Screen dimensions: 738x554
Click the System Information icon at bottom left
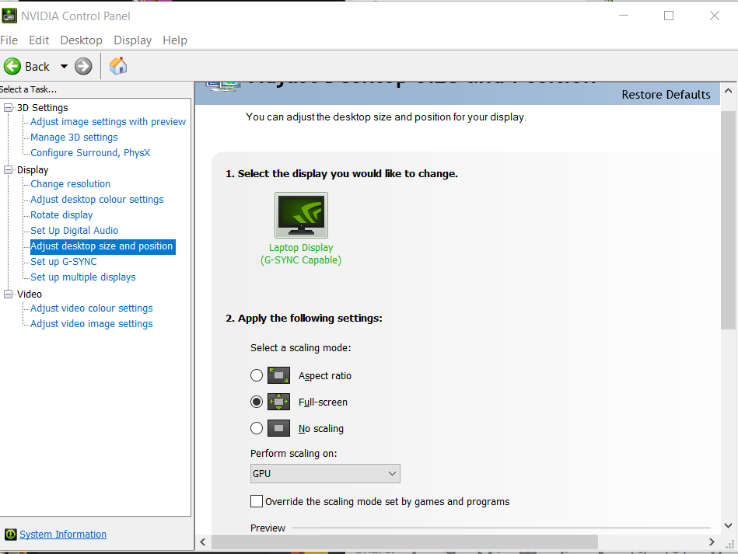(9, 534)
